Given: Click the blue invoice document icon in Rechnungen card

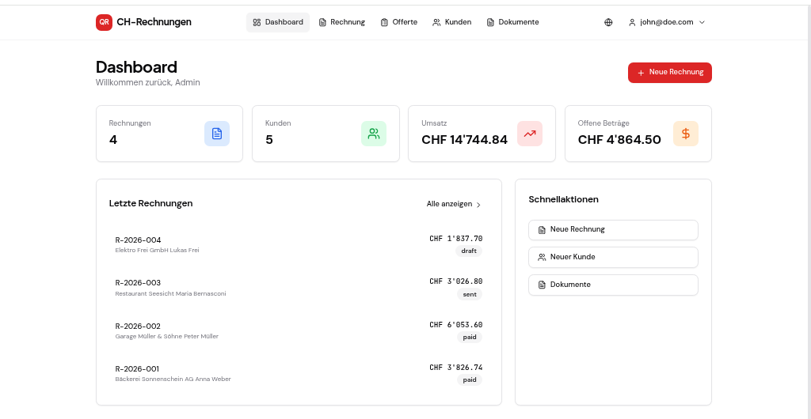Looking at the screenshot, I should coord(217,134).
